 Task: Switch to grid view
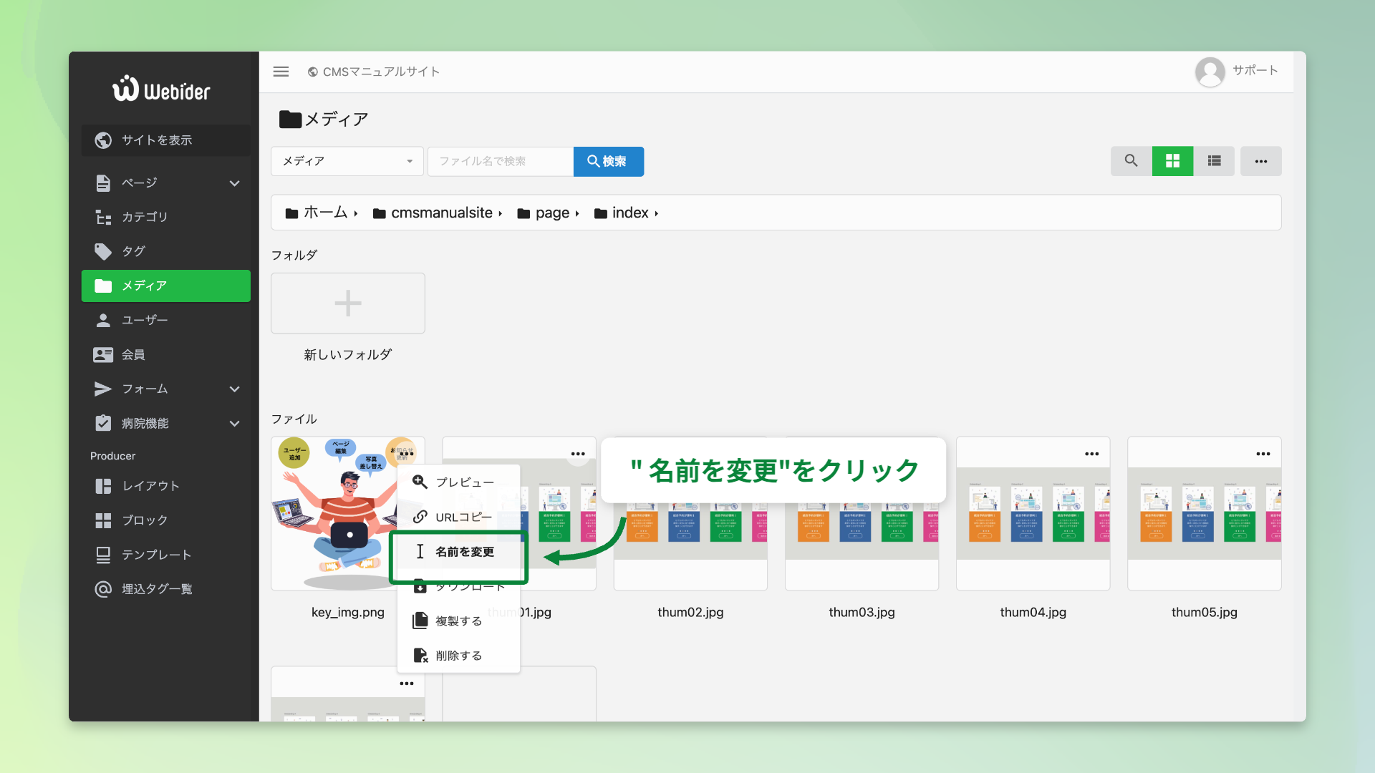1172,161
